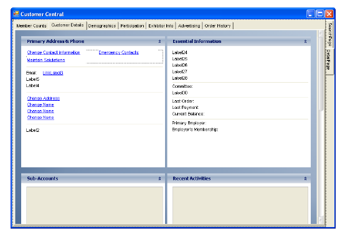Image resolution: width=345 pixels, height=237 pixels.
Task: Click inside the Recent Activities list box
Action: point(240,205)
